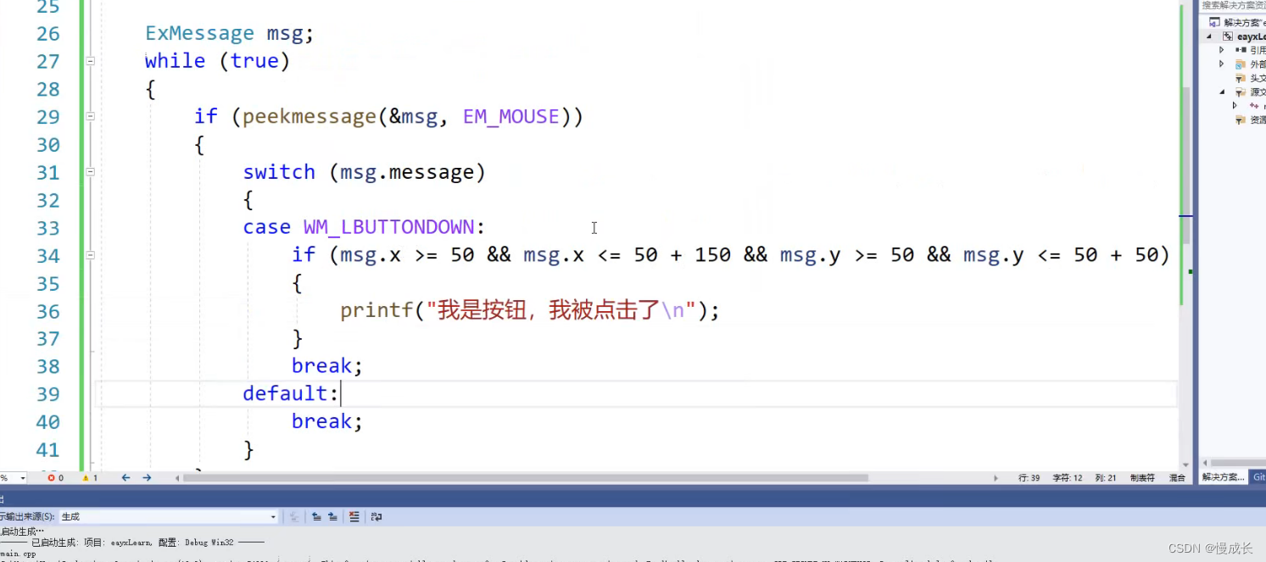Click line number 33 in the gutter
This screenshot has height=562, width=1266.
click(48, 228)
